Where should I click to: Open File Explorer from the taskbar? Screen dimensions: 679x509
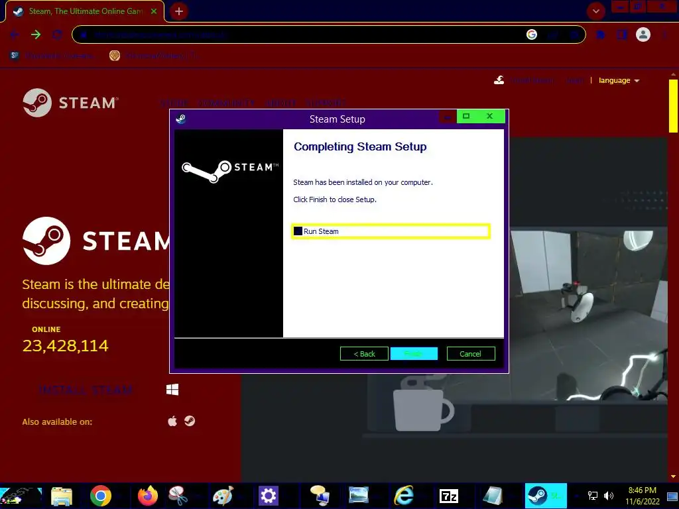[62, 496]
